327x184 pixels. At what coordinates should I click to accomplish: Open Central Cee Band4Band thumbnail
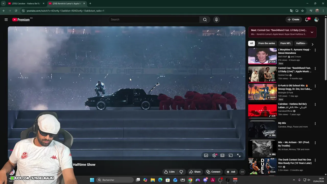[262, 74]
